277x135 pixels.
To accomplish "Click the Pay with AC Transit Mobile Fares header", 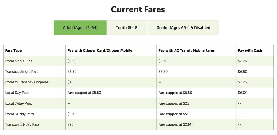I will pos(186,50).
